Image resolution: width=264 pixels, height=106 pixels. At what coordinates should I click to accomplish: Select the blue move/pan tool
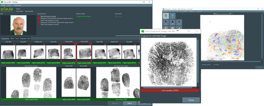172,15
